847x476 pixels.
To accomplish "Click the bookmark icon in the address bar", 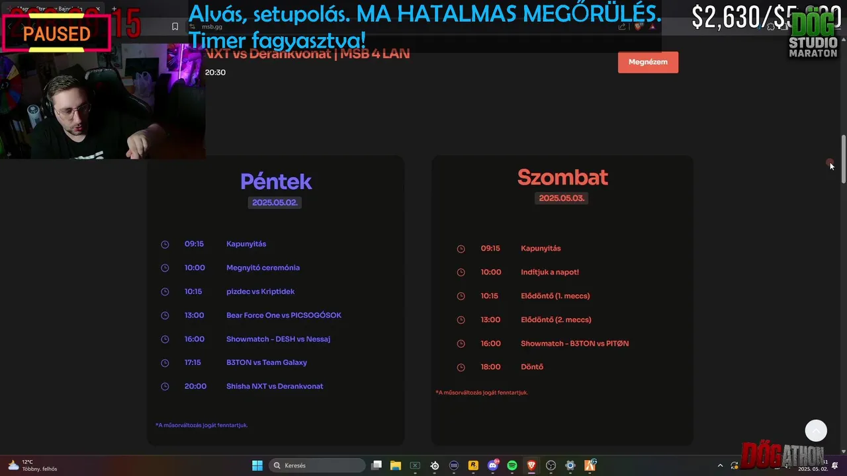I will pos(175,26).
